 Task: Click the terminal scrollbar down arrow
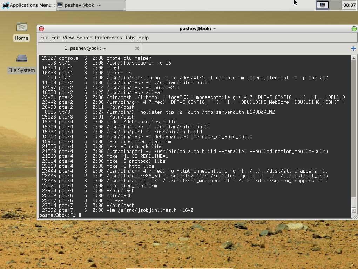tap(353, 210)
